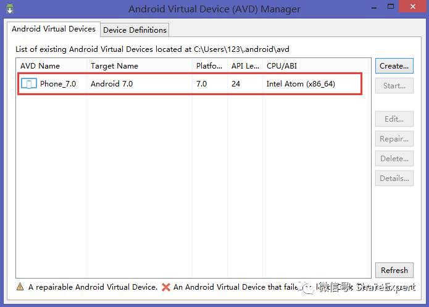Click the yellow warning triangle icon
Screen dimensions: 429x307
(x=20, y=287)
